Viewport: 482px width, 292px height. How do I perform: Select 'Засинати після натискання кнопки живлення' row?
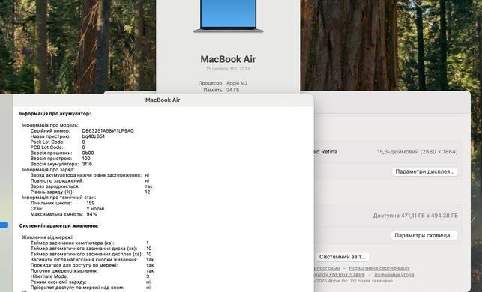pyautogui.click(x=92, y=260)
